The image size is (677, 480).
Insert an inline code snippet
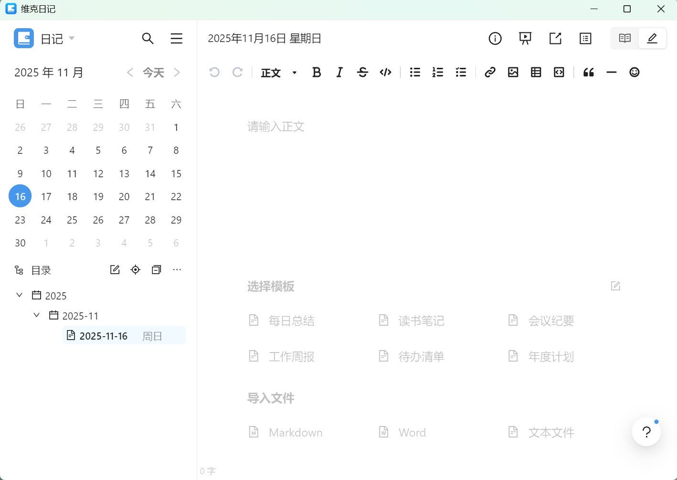pos(385,72)
